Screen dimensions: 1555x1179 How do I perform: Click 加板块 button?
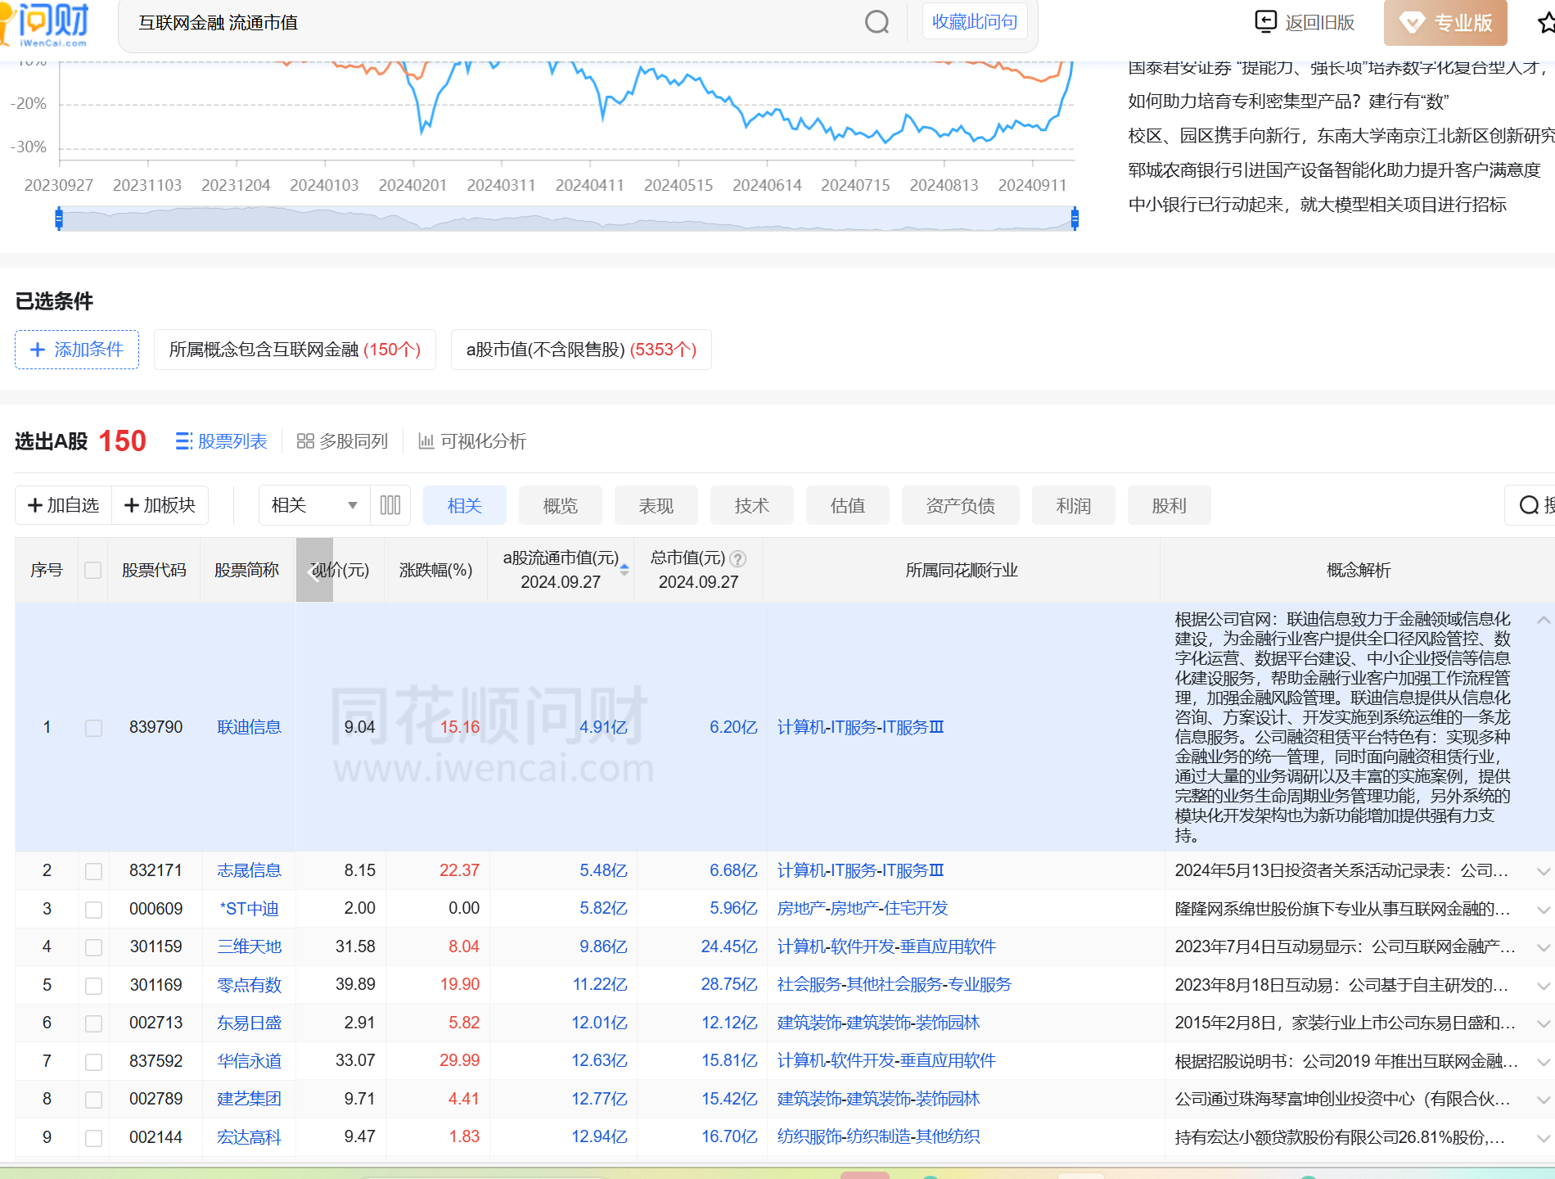(x=160, y=505)
